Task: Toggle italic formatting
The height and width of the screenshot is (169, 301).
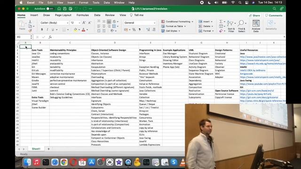Action: [x=47, y=30]
